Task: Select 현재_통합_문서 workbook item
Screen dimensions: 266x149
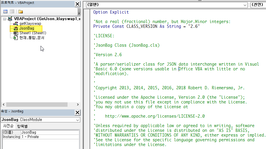Action: click(x=32, y=38)
